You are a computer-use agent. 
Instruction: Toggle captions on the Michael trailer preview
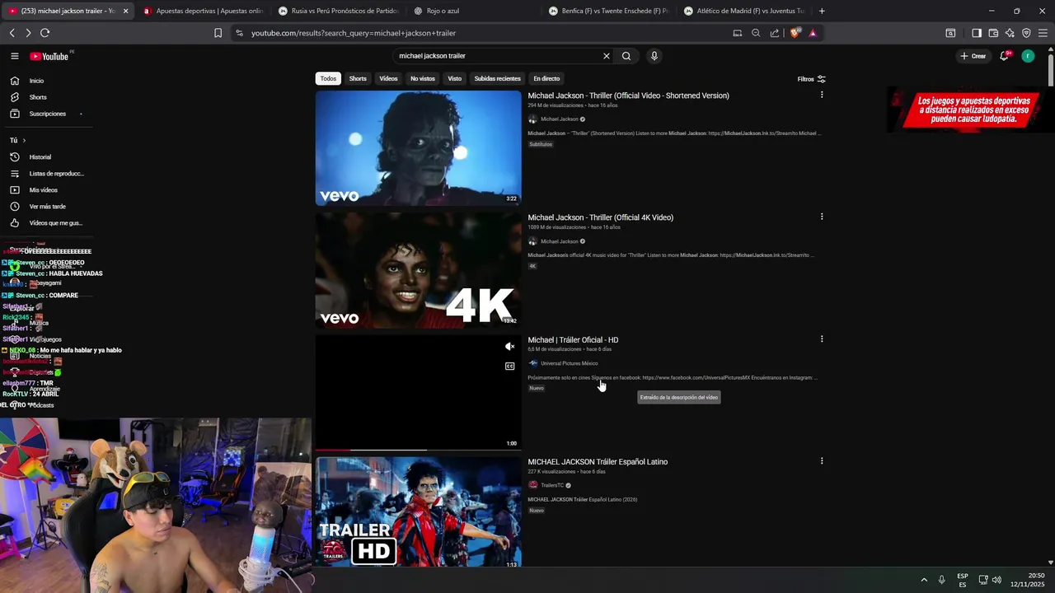510,367
